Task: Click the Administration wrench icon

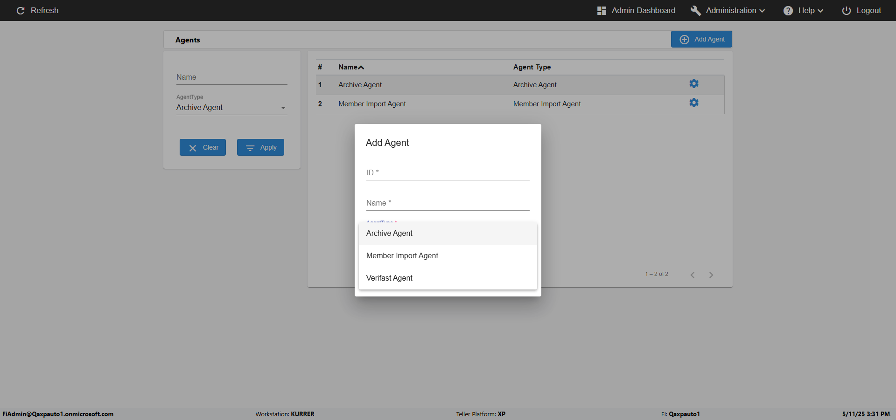Action: pos(695,11)
